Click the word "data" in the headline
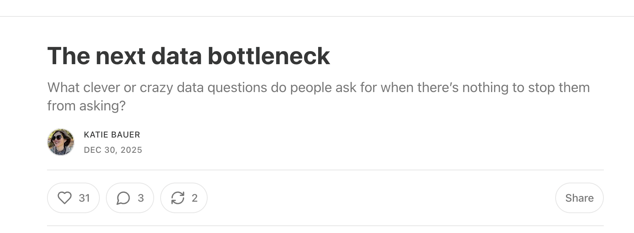This screenshot has width=634, height=233. pyautogui.click(x=176, y=56)
